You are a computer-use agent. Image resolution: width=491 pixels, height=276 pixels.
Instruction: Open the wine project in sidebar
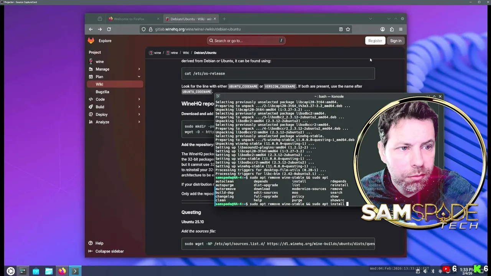[x=115, y=61]
